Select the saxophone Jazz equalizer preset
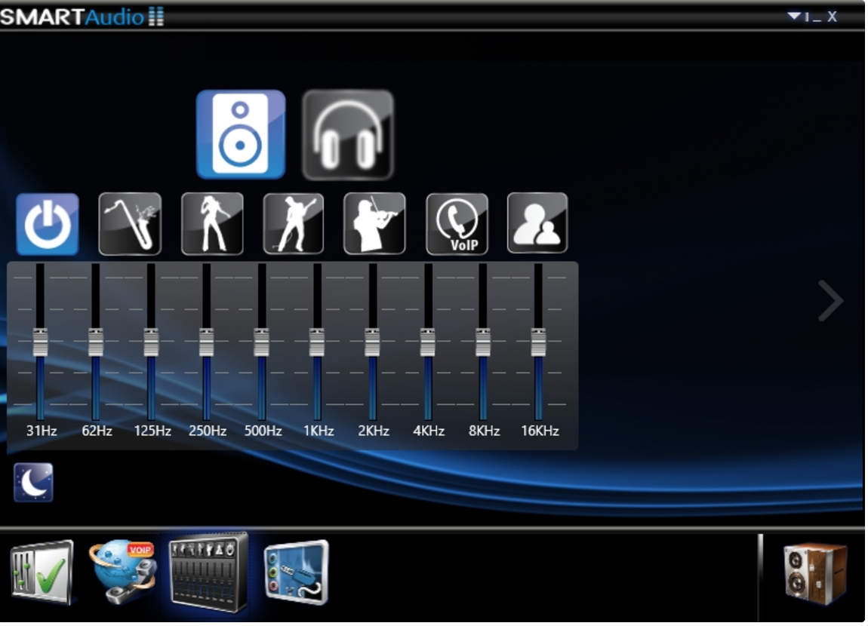The image size is (868, 626). pyautogui.click(x=130, y=224)
